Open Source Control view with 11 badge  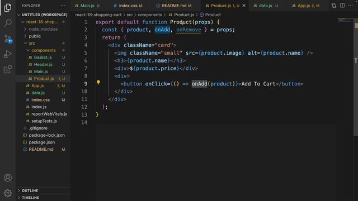pos(7,39)
